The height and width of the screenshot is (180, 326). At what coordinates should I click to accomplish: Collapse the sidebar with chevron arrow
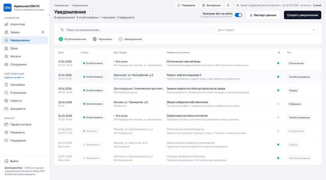[x=50, y=15]
